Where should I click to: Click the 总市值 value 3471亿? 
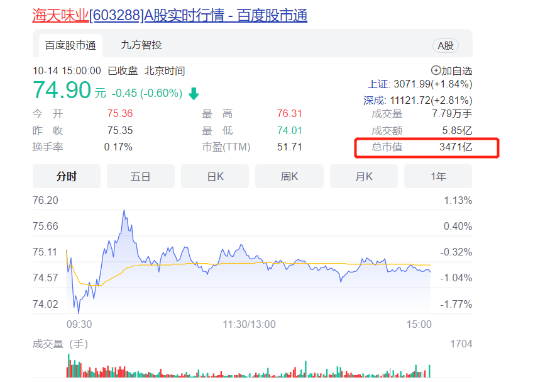click(456, 147)
